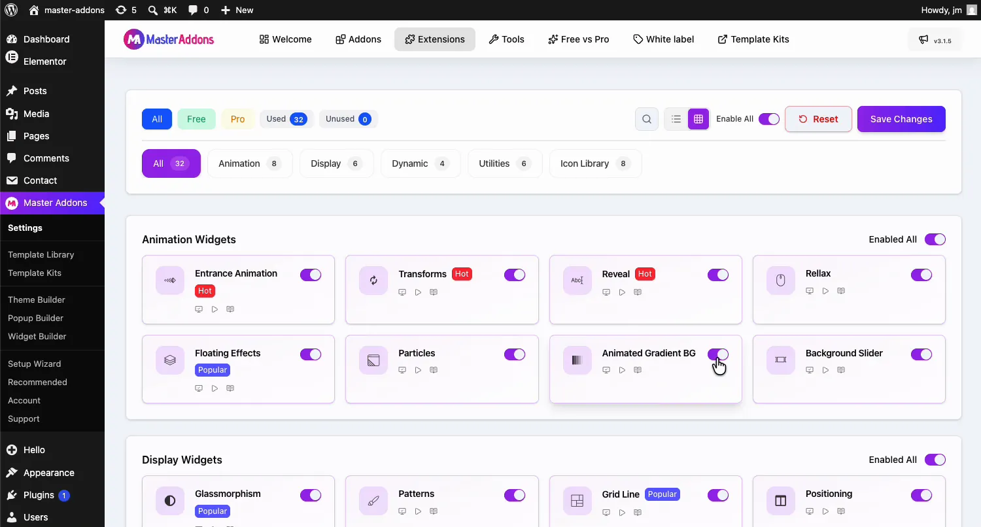Show Used extensions filter
This screenshot has width=981, height=527.
tap(286, 119)
